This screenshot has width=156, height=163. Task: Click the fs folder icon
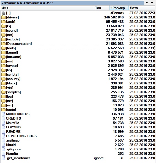coord(3,26)
